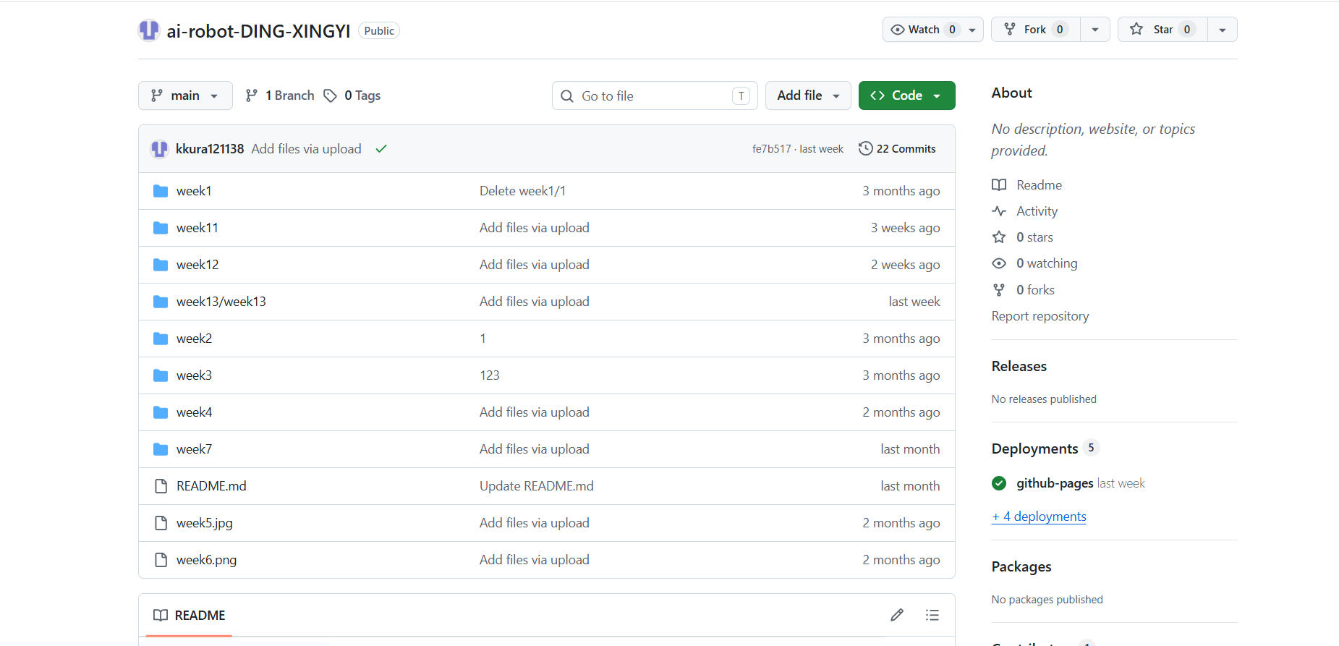
Task: Open the 22 Commits history link
Action: [897, 148]
